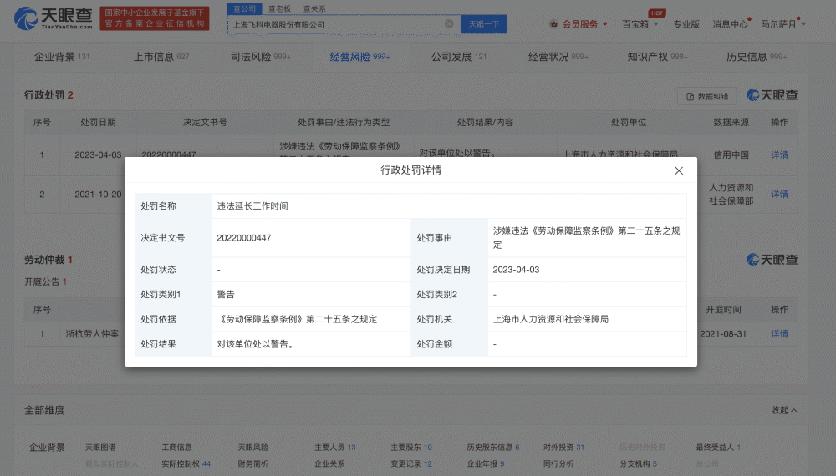This screenshot has height=476, width=836.
Task: Switch to the 查老板 search tab
Action: 279,8
